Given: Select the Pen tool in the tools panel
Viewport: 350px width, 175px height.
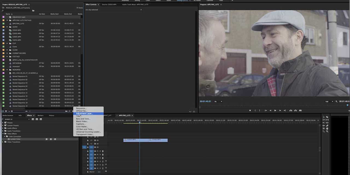Looking at the screenshot, I should [x=327, y=126].
